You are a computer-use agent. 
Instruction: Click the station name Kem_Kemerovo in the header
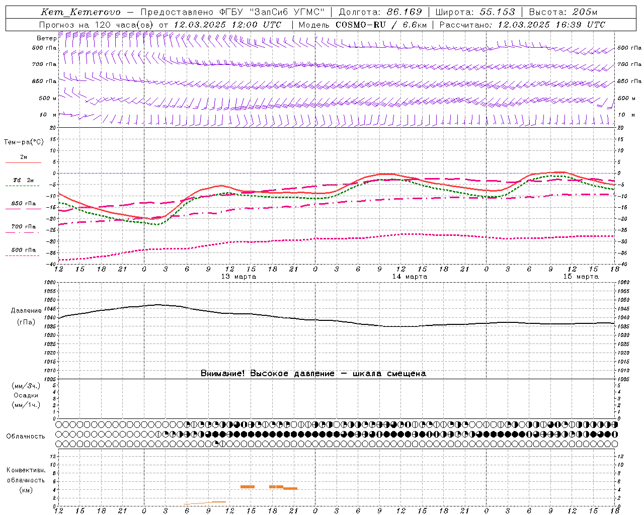pos(80,12)
